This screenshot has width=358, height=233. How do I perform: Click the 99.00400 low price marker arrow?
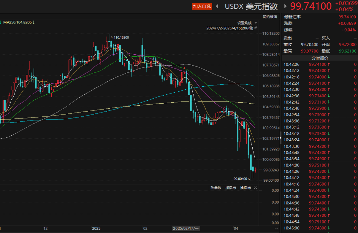coord(248,179)
